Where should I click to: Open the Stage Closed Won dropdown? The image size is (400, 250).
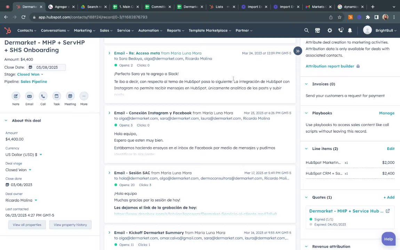point(30,74)
